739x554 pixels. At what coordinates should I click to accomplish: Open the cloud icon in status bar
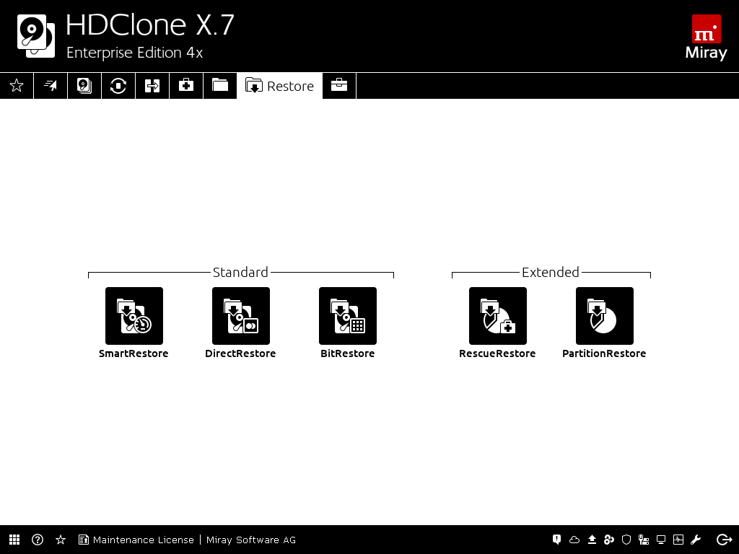coord(574,540)
